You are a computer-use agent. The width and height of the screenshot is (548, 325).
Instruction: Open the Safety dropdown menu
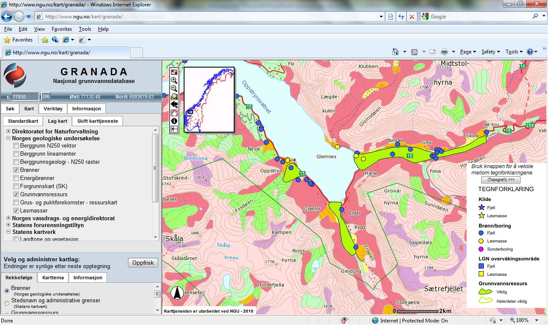491,52
